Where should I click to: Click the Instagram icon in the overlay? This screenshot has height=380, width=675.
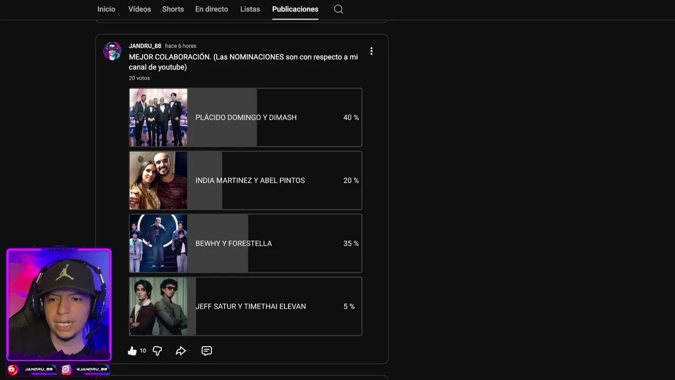click(x=66, y=369)
